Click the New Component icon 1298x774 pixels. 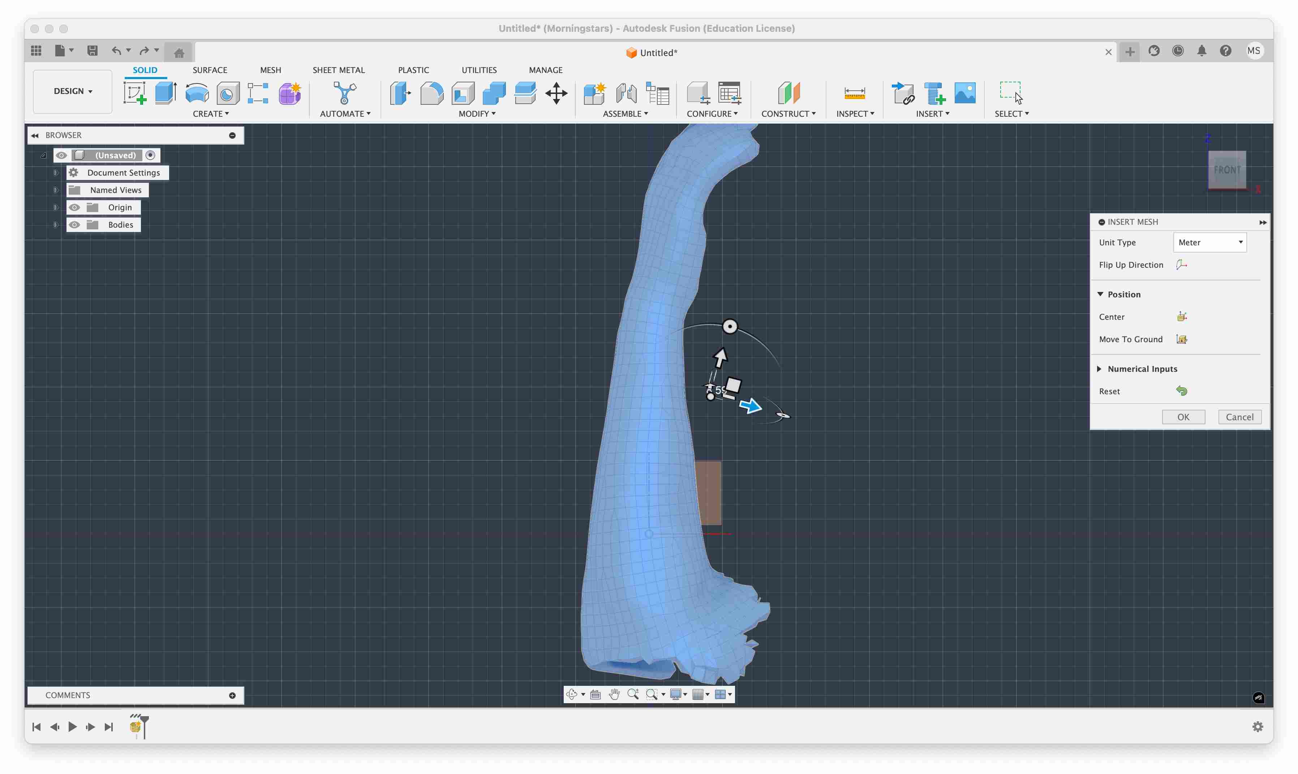[x=594, y=93]
